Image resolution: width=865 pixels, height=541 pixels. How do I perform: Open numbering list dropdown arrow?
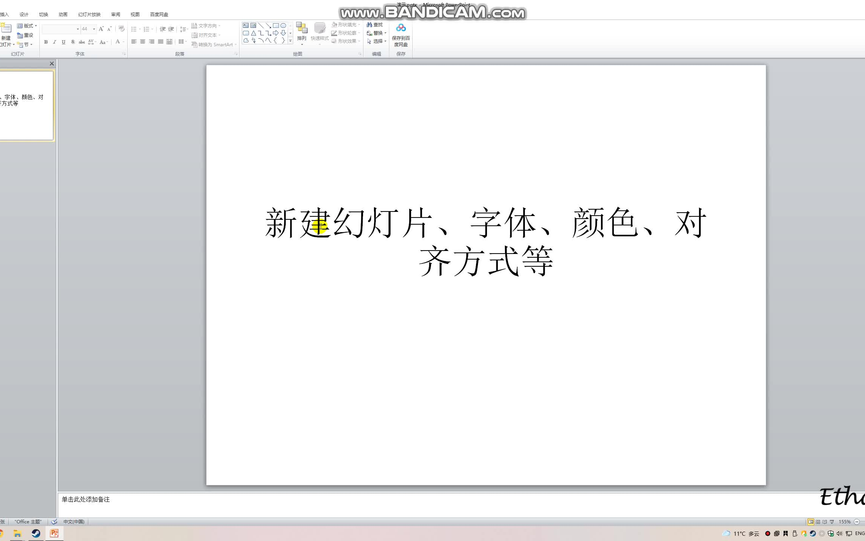tap(152, 29)
